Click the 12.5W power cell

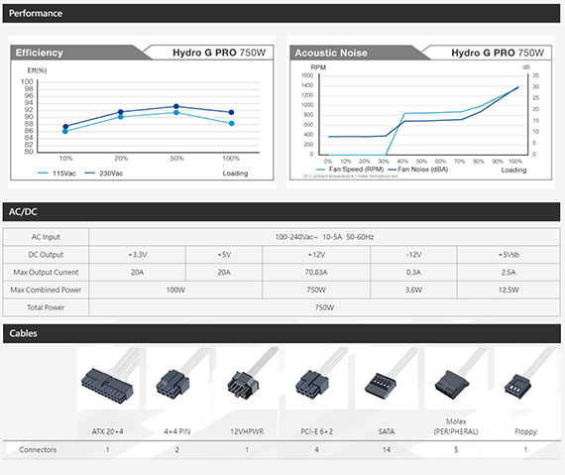508,291
